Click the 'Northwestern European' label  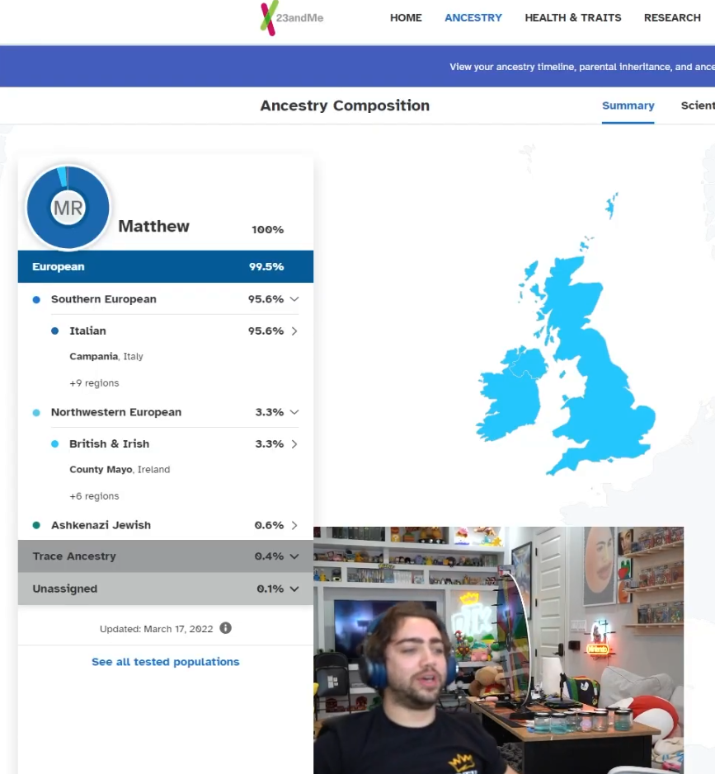tap(116, 412)
